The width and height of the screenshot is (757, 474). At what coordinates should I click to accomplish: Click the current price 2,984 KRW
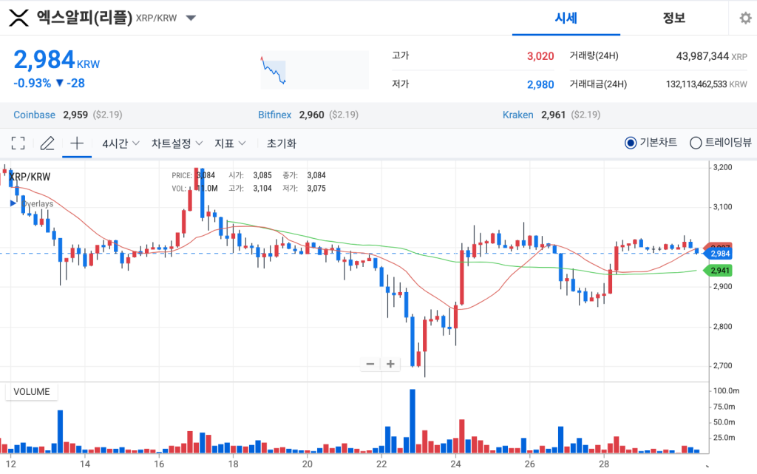click(x=56, y=61)
